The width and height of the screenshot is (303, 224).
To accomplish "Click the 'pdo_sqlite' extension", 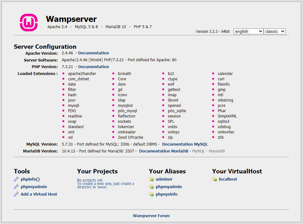I will pyautogui.click(x=177, y=111).
